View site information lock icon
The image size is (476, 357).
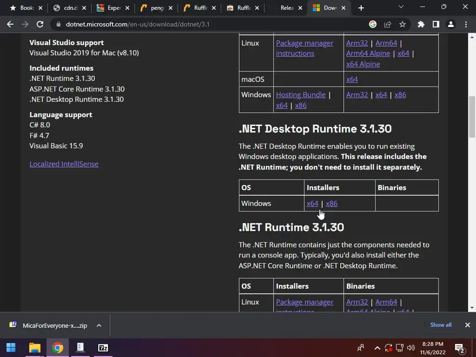pos(58,24)
